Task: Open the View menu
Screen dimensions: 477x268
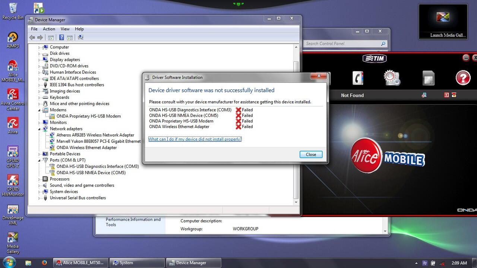Action: point(65,29)
